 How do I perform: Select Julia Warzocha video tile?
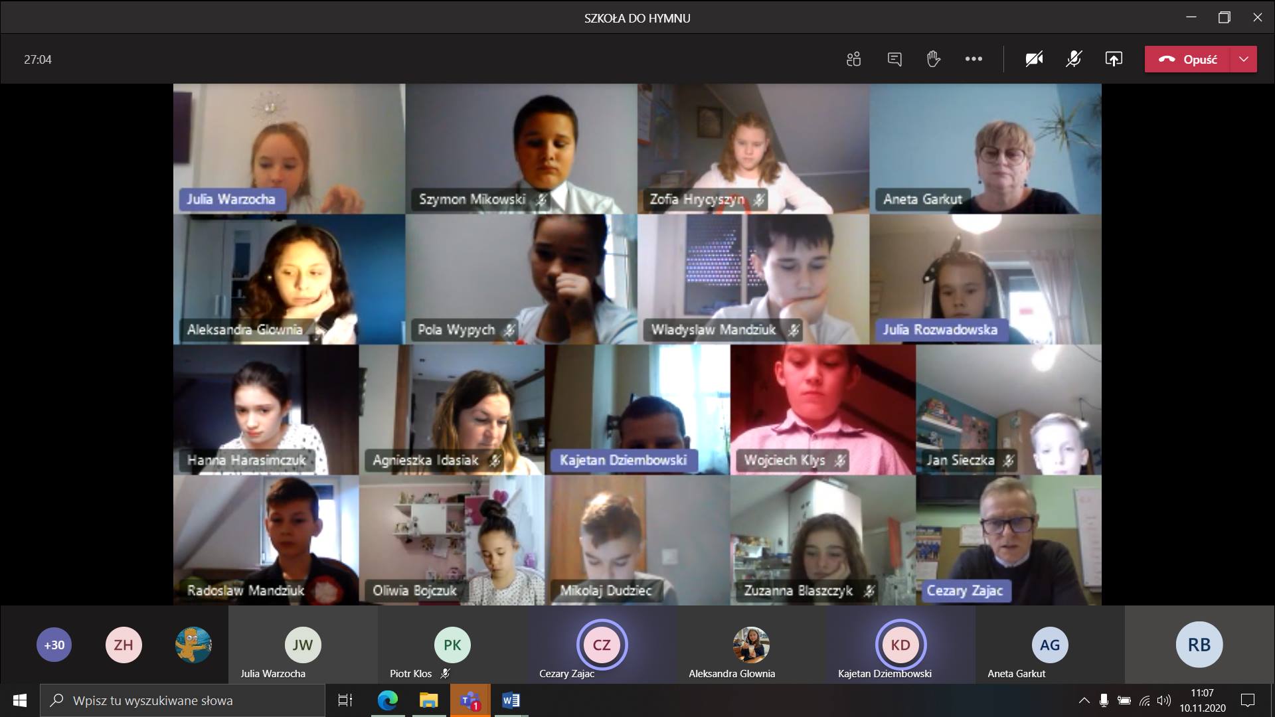click(x=289, y=149)
